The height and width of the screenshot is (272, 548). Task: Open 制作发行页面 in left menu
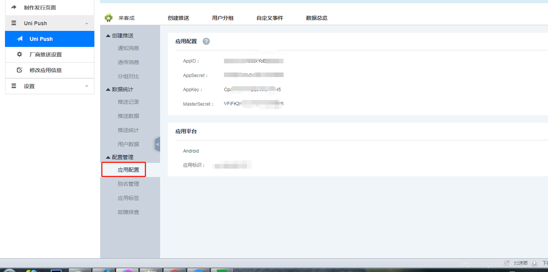50,7
